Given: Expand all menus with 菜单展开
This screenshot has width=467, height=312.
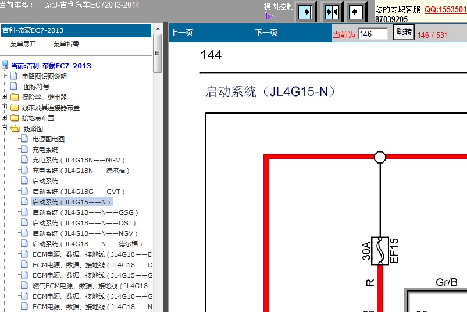Looking at the screenshot, I should [x=23, y=44].
